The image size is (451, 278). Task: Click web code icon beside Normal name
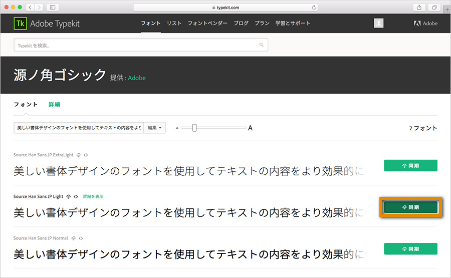(81, 238)
